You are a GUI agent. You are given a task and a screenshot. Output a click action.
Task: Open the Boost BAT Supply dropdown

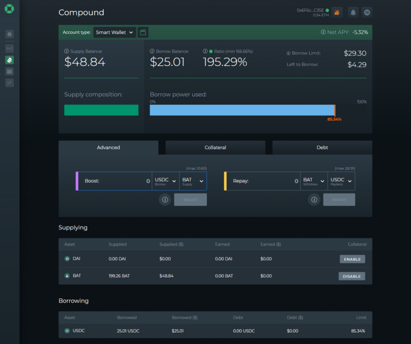(193, 181)
